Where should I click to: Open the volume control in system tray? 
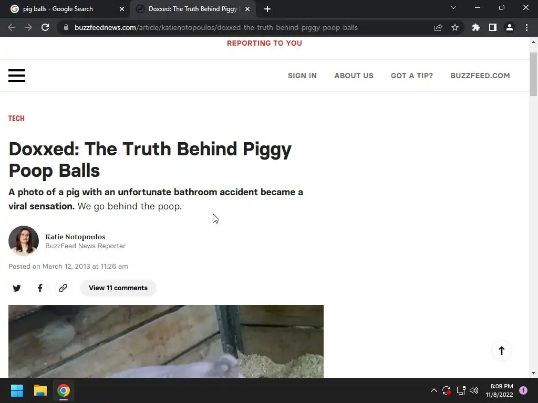click(x=474, y=390)
